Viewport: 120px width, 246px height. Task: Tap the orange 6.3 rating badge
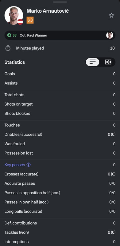coord(30,20)
